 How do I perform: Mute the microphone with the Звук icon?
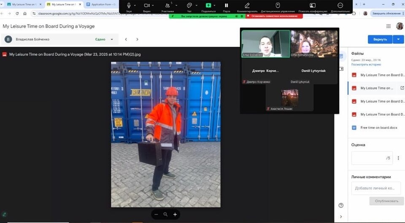[x=129, y=5]
